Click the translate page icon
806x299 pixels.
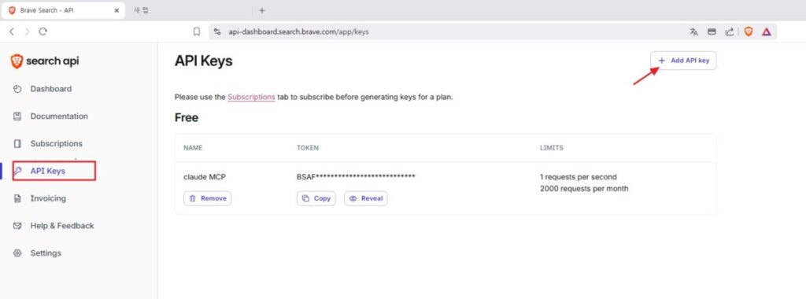[x=694, y=31]
